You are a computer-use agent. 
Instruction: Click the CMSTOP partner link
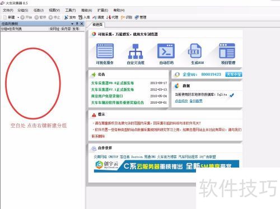(x=113, y=157)
